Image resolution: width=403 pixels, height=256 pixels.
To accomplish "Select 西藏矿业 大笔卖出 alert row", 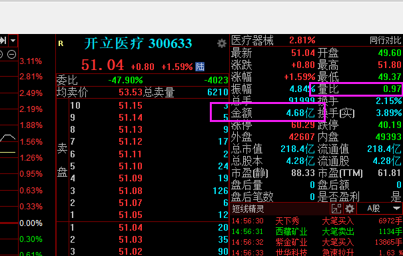I will click(x=317, y=231).
